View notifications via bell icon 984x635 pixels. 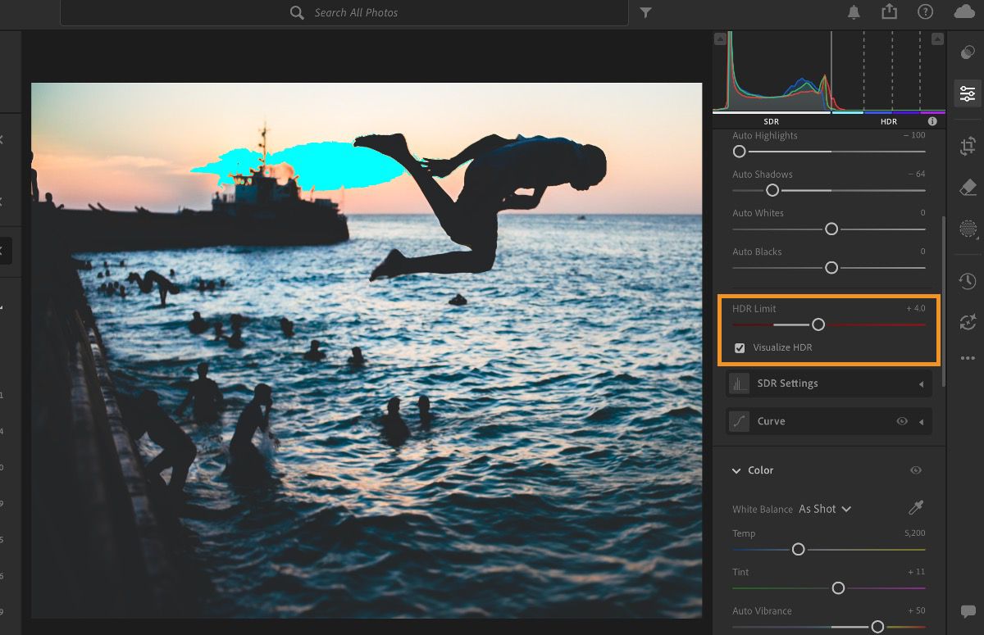click(x=854, y=12)
